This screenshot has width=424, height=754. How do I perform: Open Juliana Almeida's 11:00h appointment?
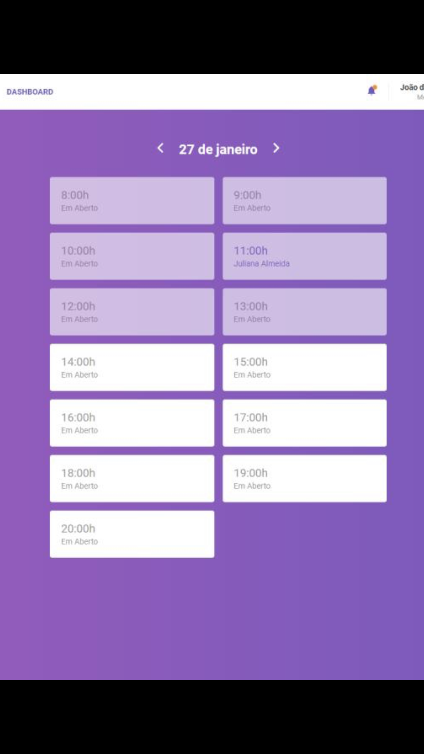pyautogui.click(x=305, y=256)
